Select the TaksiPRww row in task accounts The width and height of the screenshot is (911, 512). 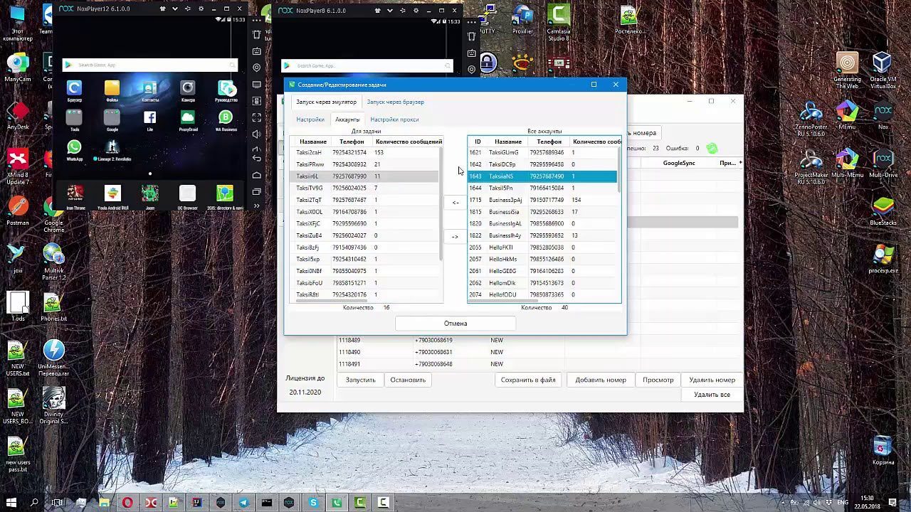coord(366,164)
